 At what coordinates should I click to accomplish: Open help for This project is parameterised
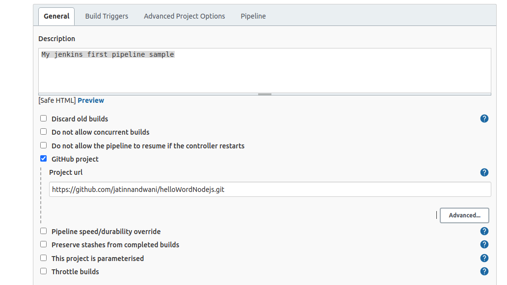(x=484, y=258)
